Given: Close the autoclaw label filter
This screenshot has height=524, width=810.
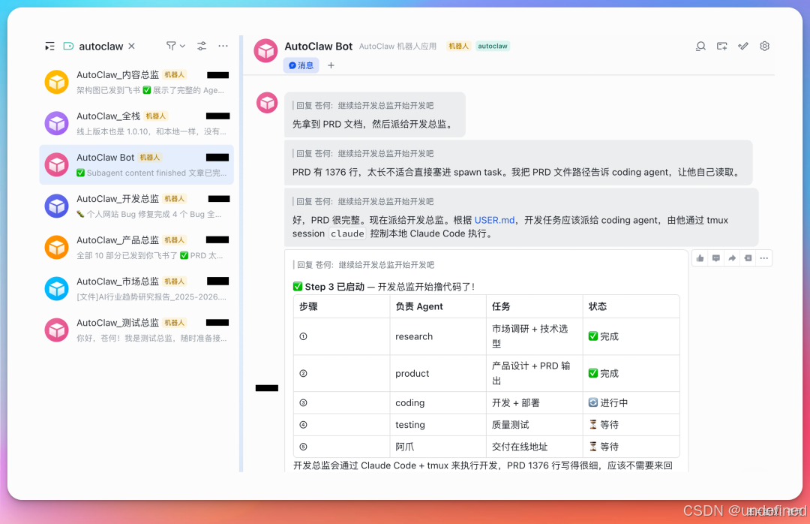Looking at the screenshot, I should pyautogui.click(x=130, y=46).
